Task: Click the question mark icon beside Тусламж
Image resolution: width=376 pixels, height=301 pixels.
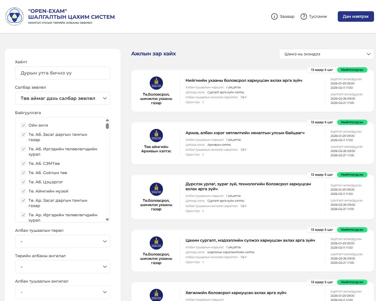Action: (304, 16)
